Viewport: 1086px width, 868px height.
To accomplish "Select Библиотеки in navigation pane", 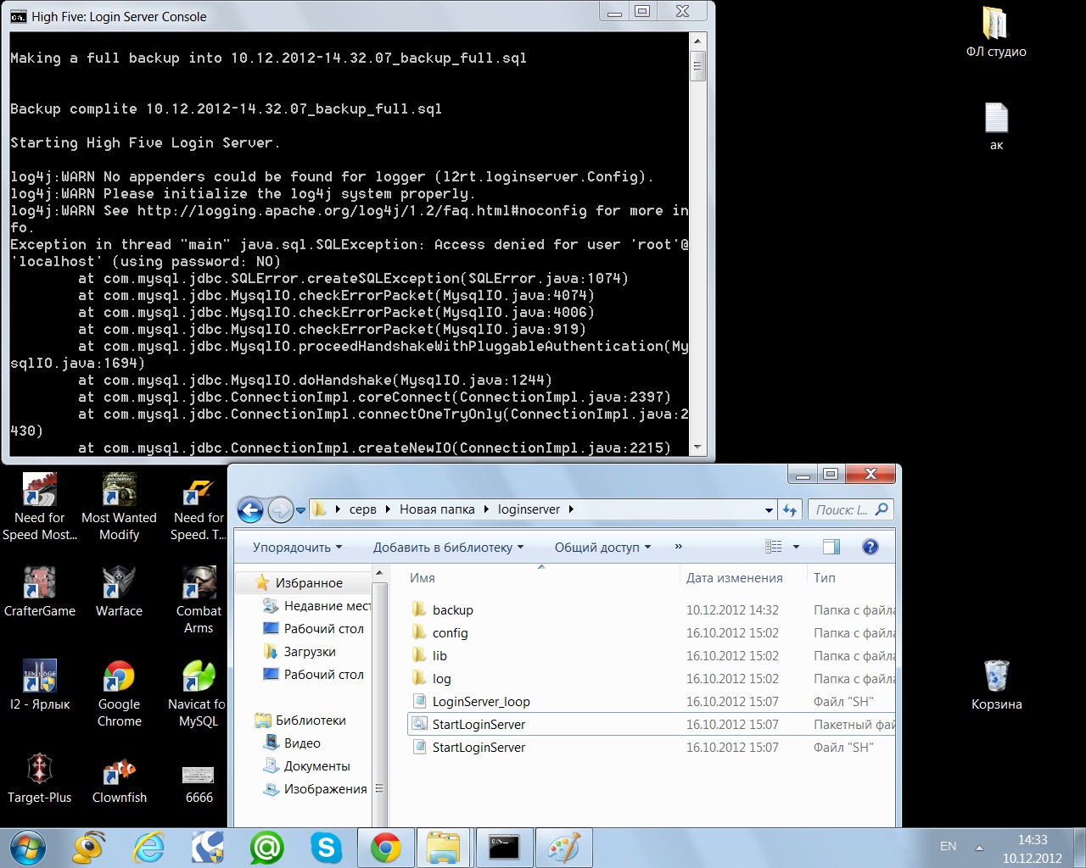I will [311, 721].
